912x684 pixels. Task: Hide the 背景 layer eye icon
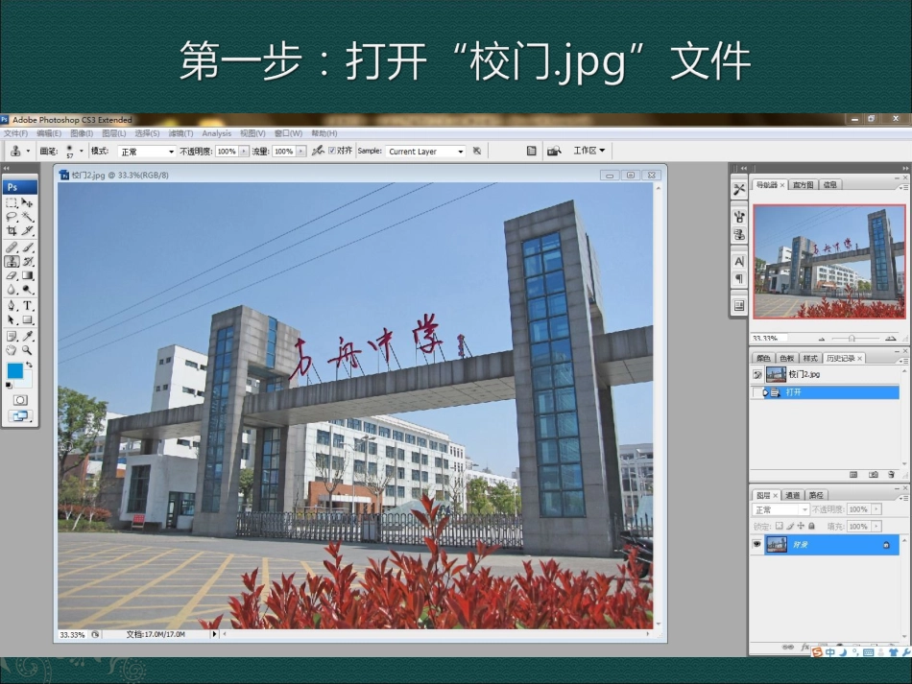[756, 545]
